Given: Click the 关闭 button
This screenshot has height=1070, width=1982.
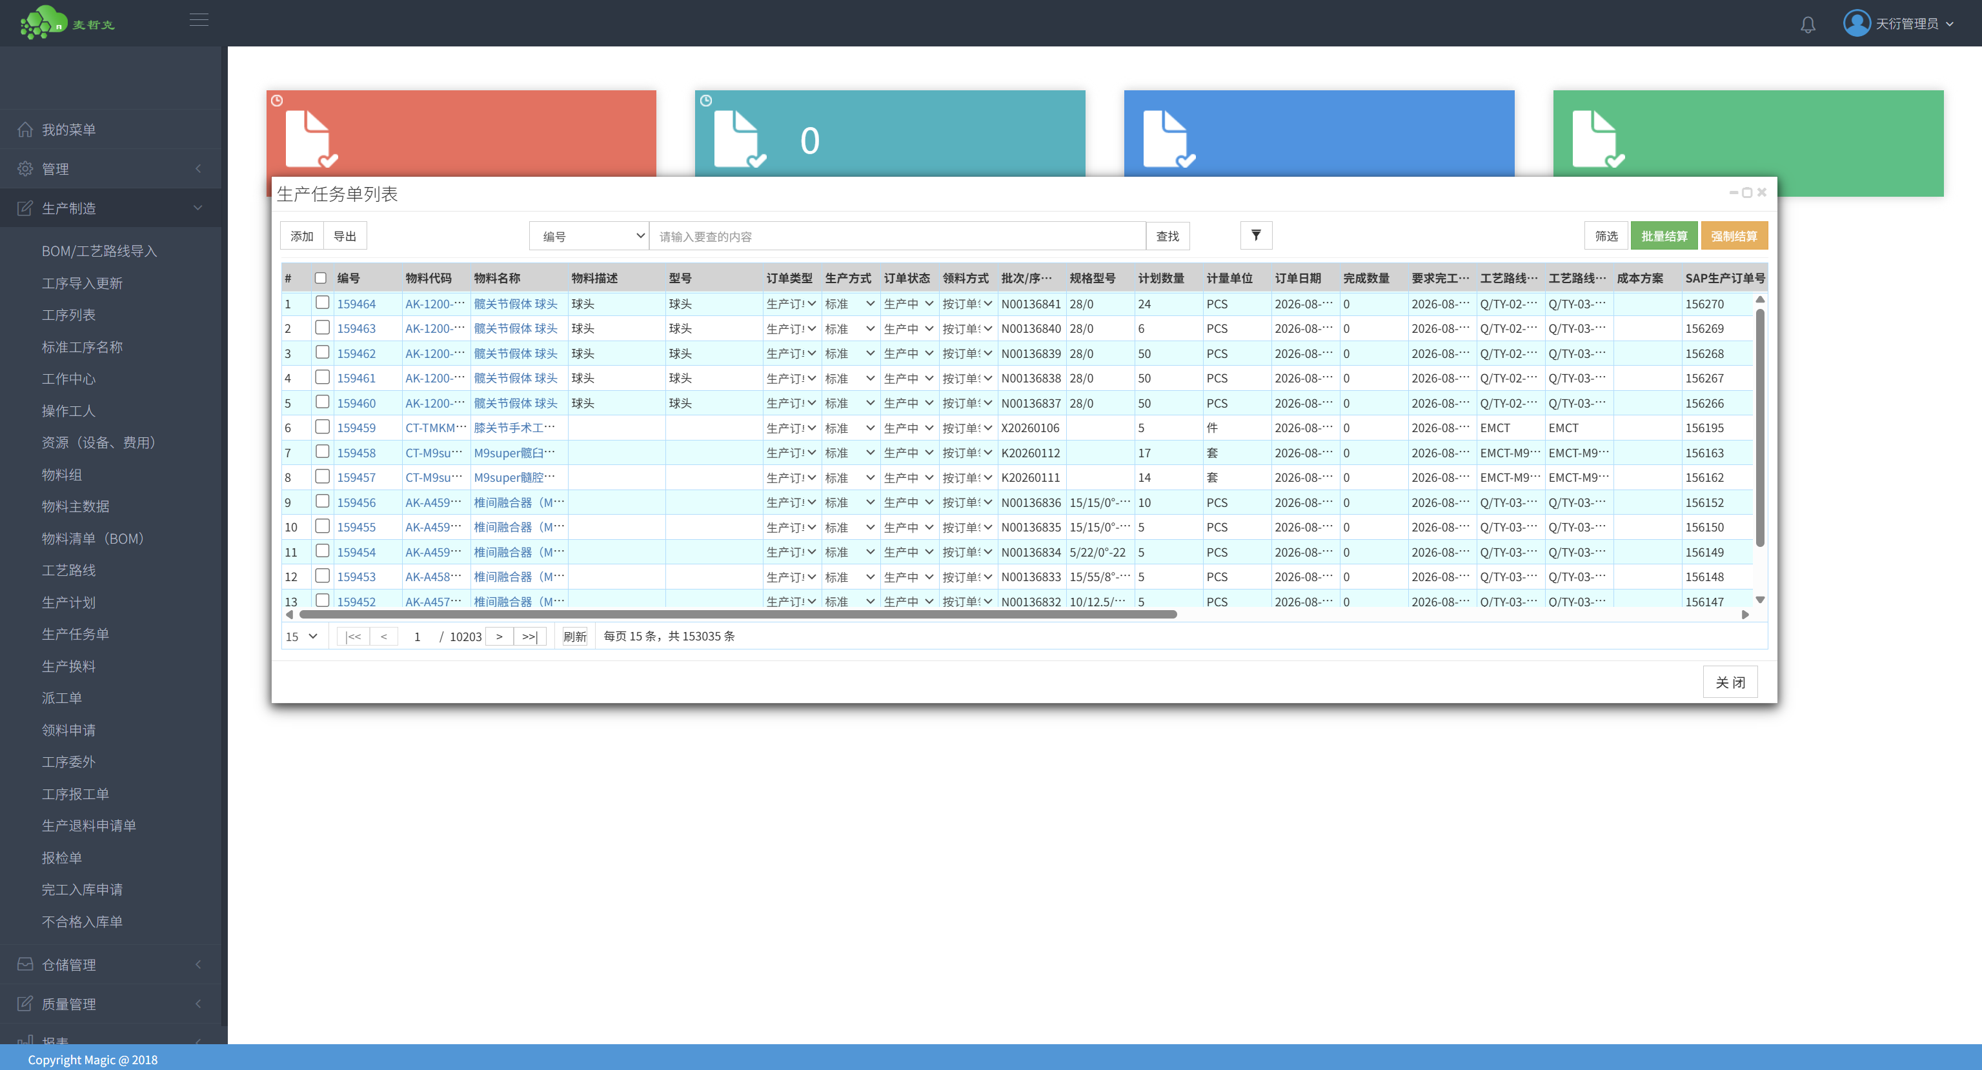Looking at the screenshot, I should click(x=1730, y=682).
